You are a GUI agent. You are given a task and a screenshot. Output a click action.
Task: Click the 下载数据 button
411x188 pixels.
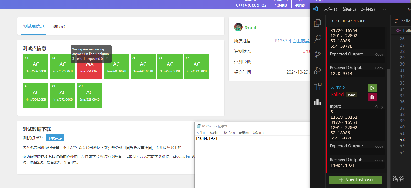pyautogui.click(x=55, y=138)
